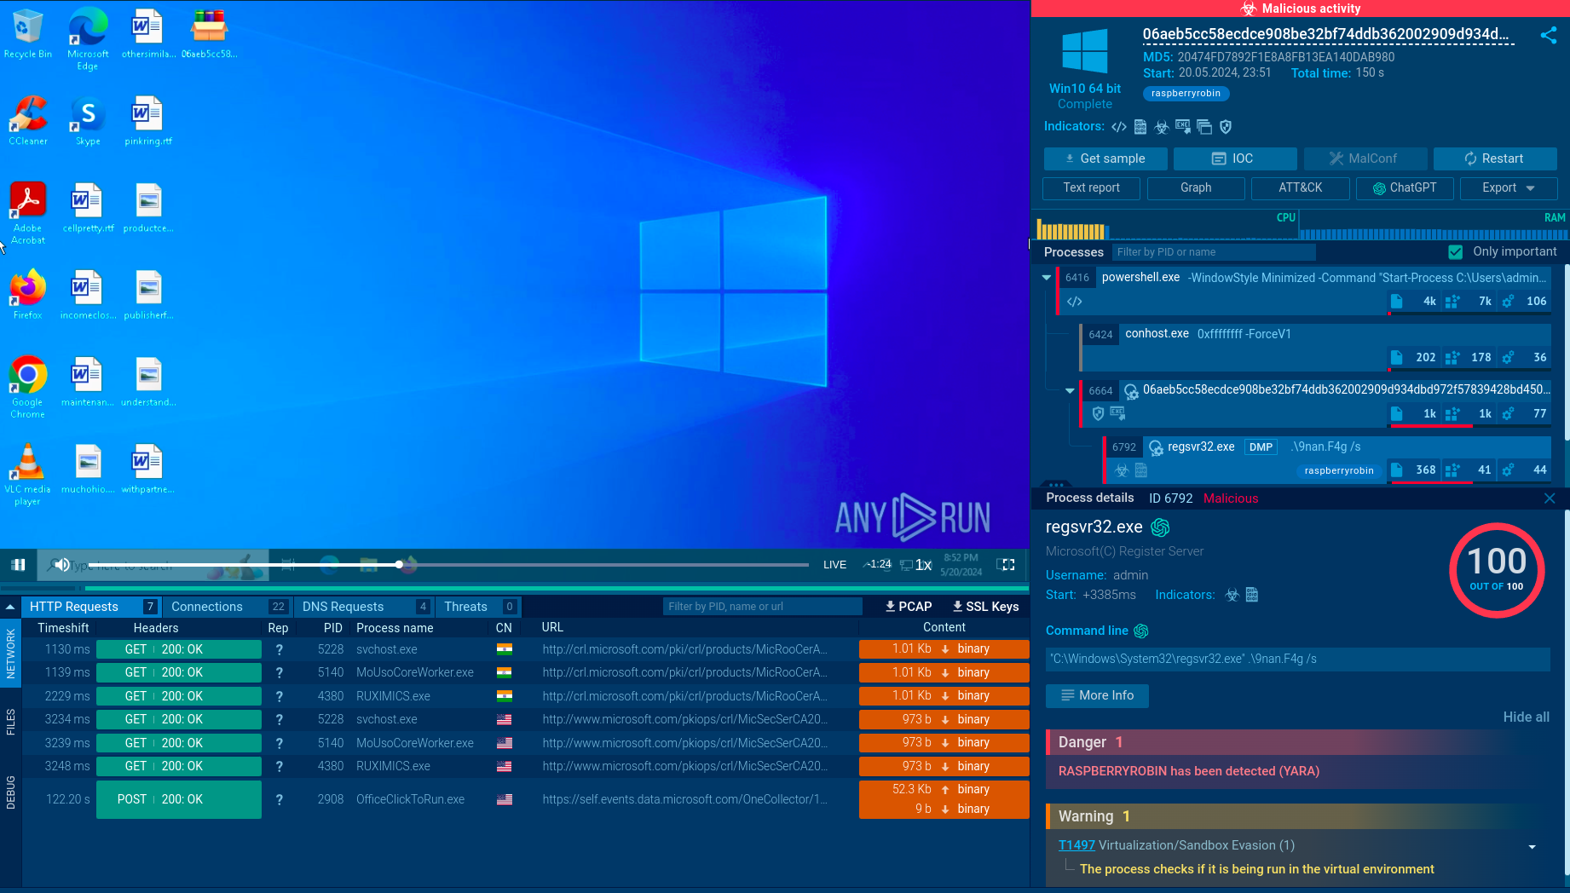Image resolution: width=1570 pixels, height=893 pixels.
Task: Download the PCAP file
Action: coord(908,607)
